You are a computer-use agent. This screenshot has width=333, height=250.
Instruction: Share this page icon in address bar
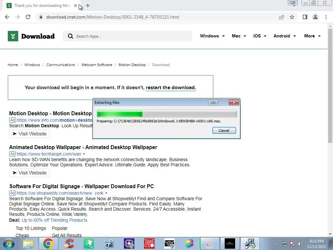tap(282, 17)
